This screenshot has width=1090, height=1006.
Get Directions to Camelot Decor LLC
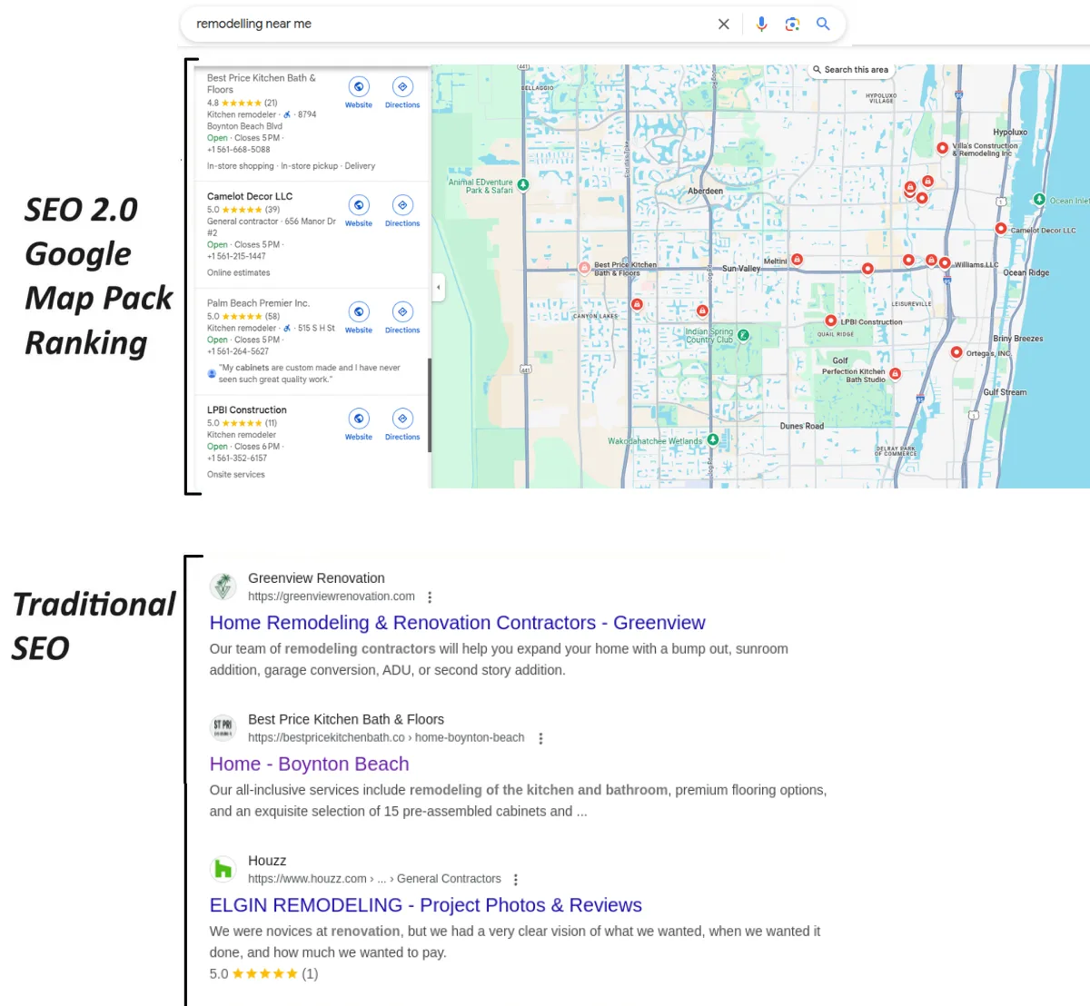coord(402,205)
